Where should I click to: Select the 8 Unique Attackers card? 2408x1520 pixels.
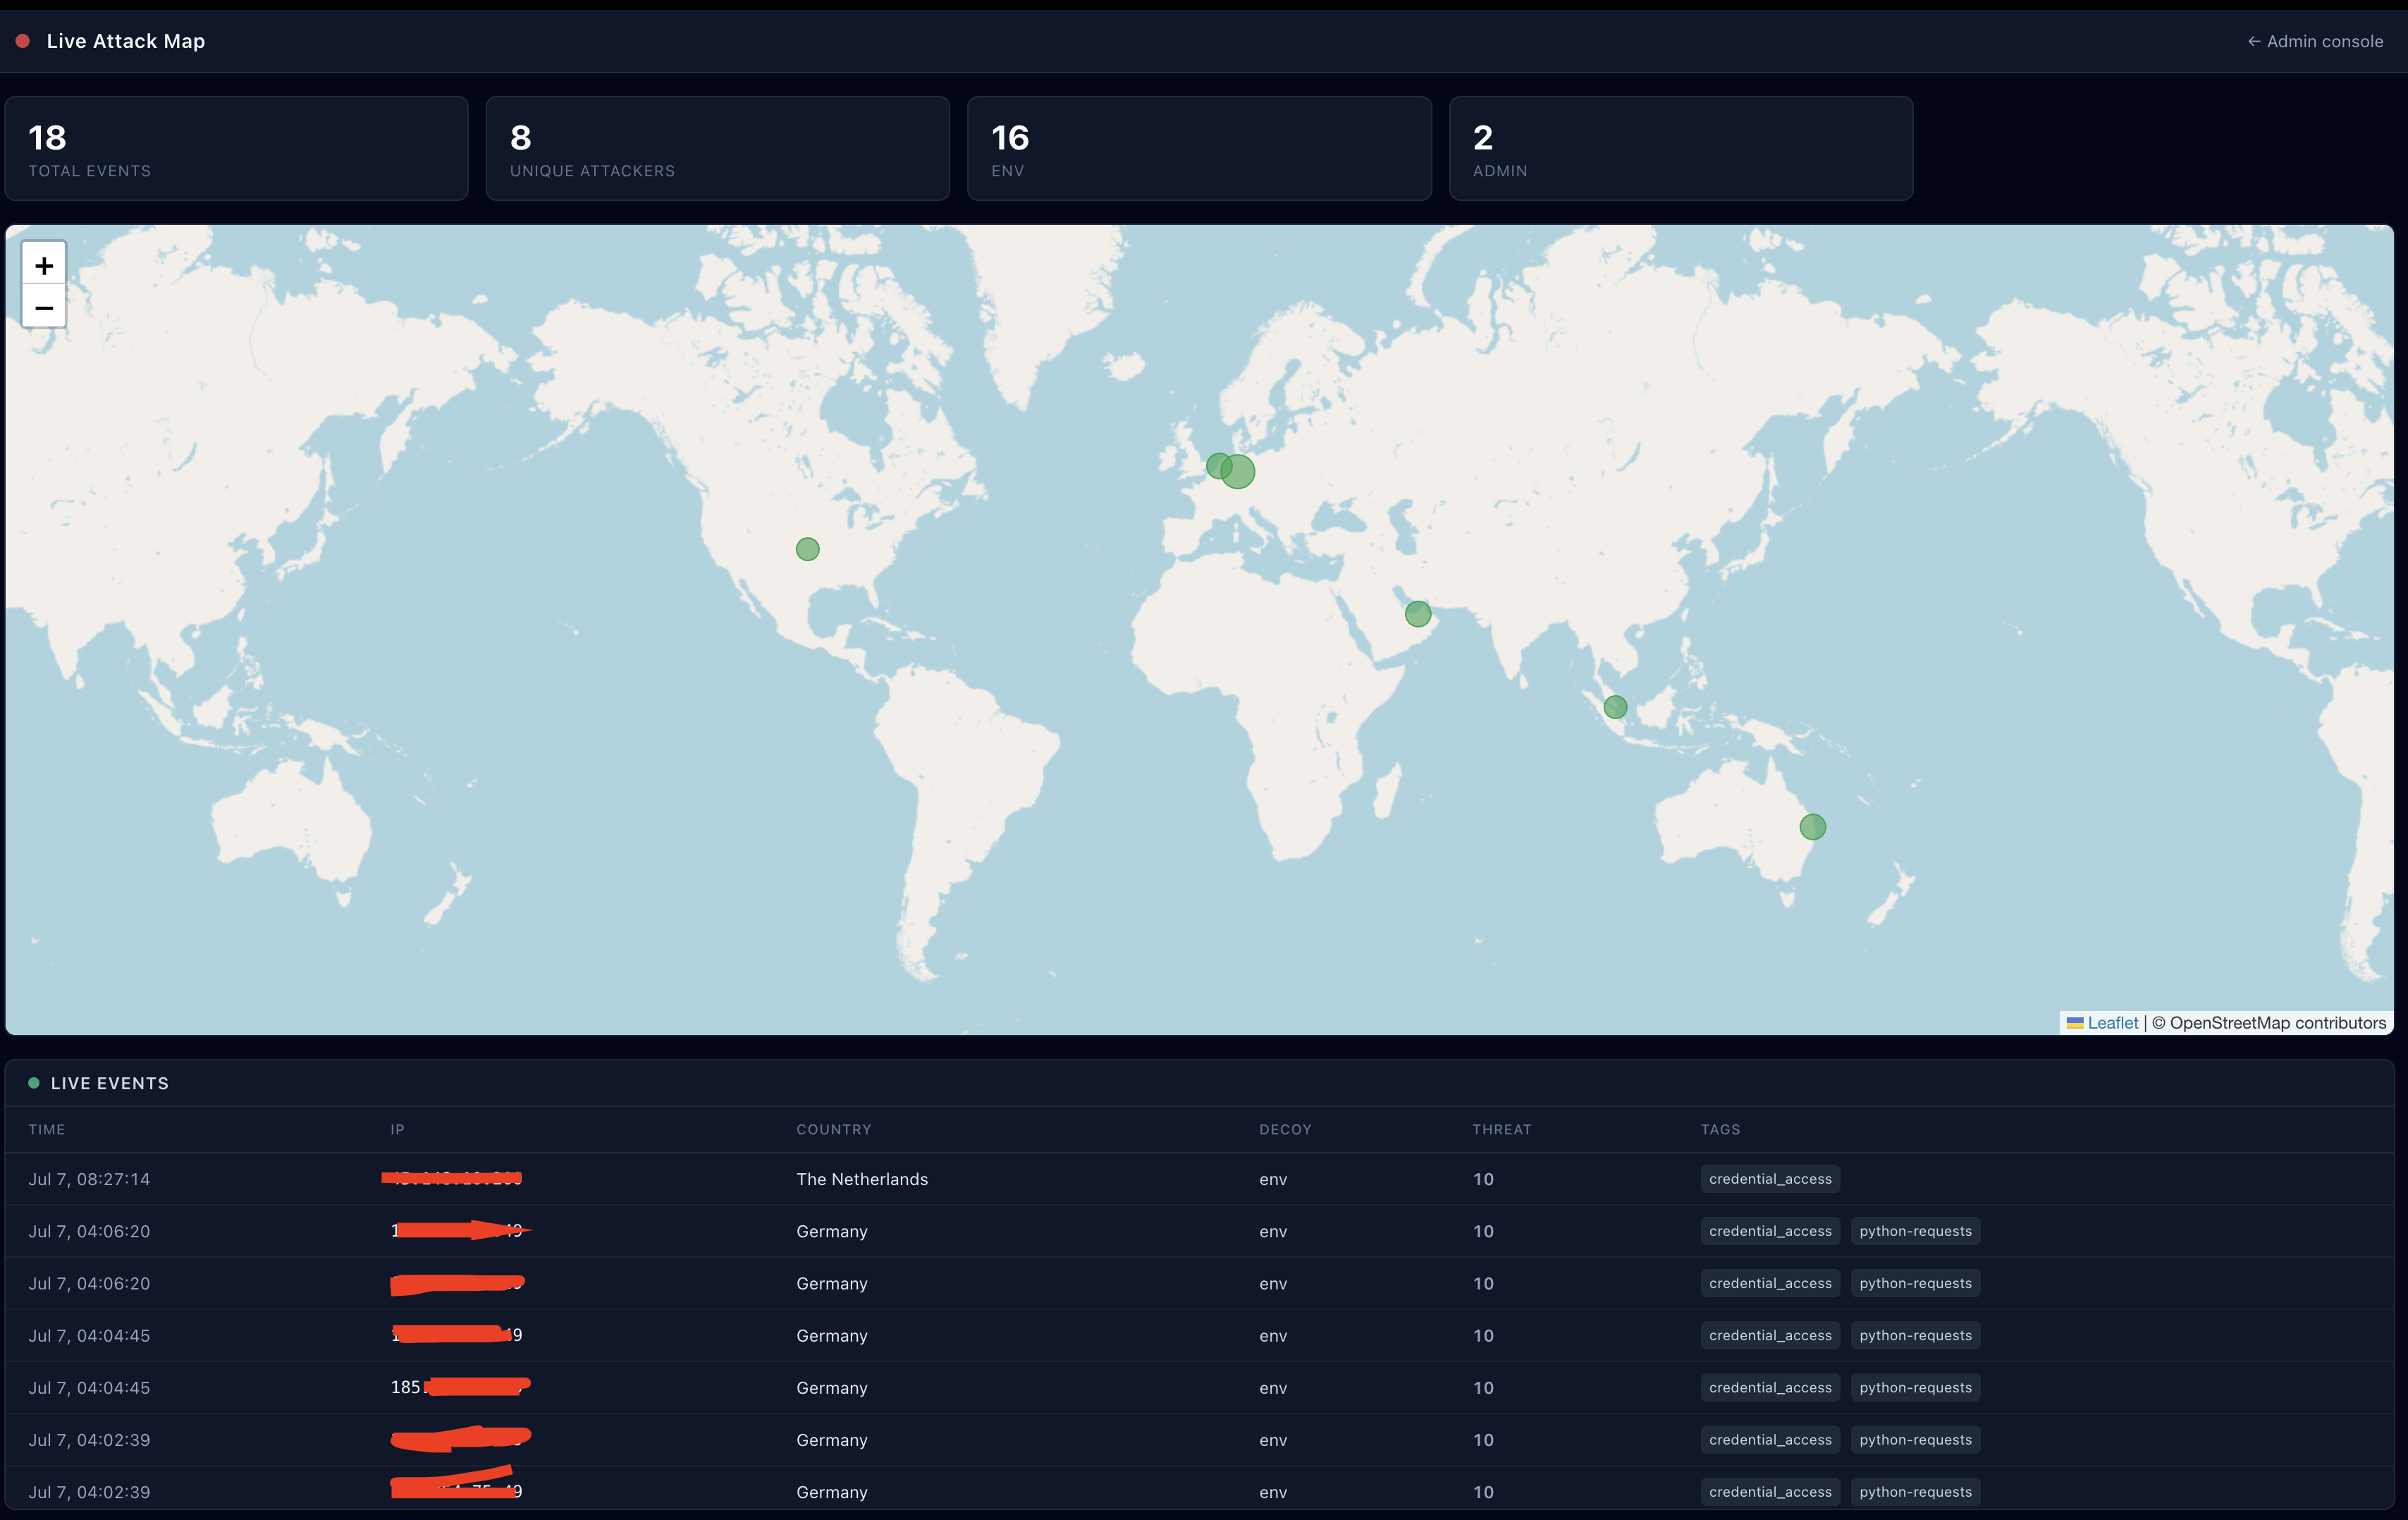718,148
